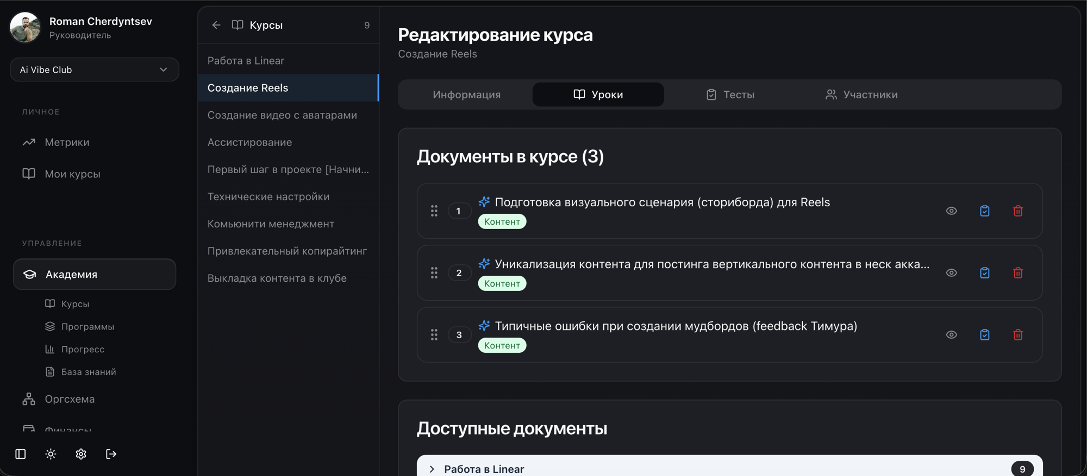The image size is (1087, 476).
Task: Select the course Технические настройки
Action: (x=289, y=196)
